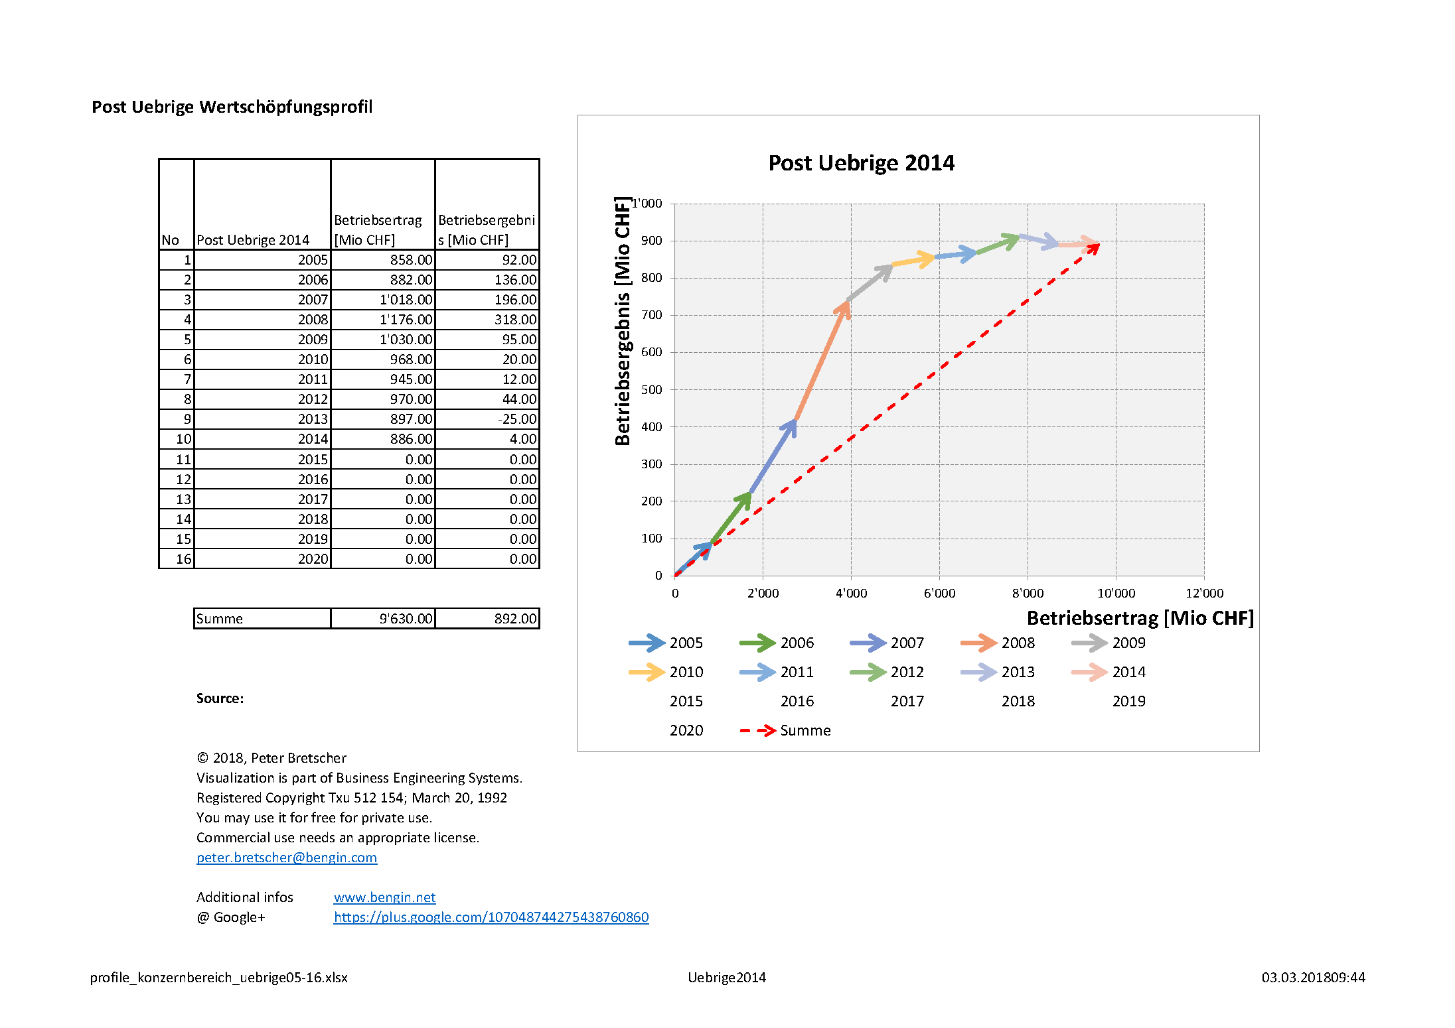Click the footer filename profile_konzernbereich_uebrige05-16.xlsx

click(x=219, y=978)
